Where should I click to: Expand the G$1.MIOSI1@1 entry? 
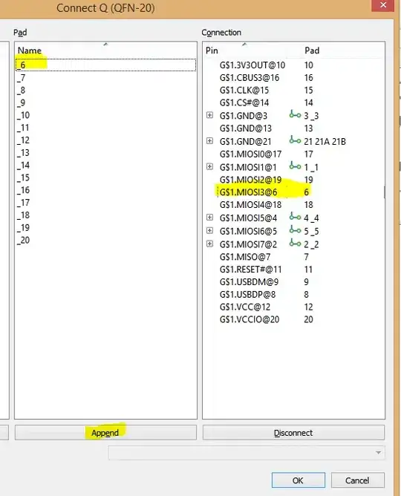pyautogui.click(x=209, y=166)
